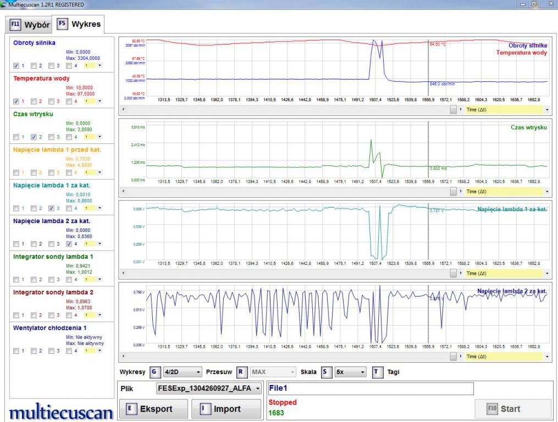Click the G key icon beside Wykresy
This screenshot has height=422, width=558.
(x=153, y=372)
